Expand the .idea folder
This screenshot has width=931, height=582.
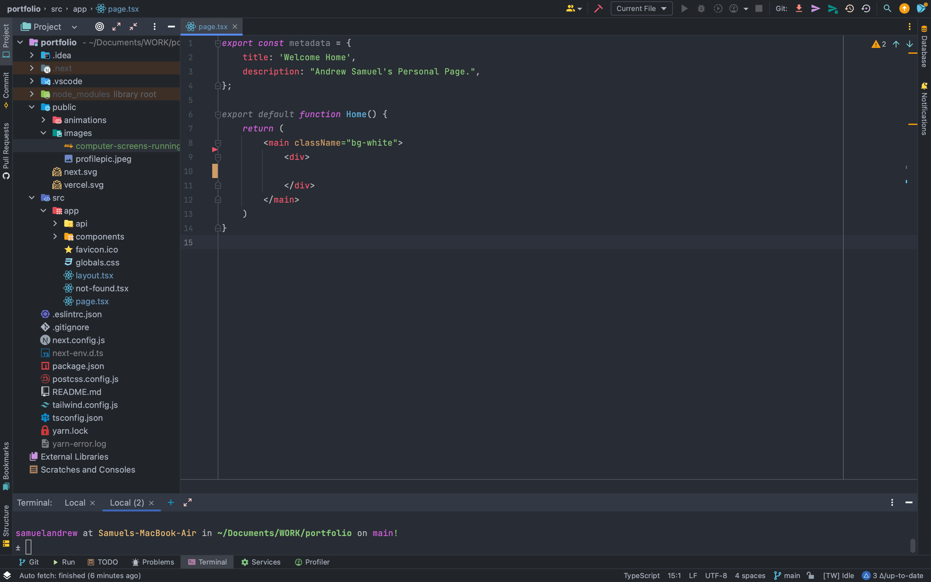(32, 55)
